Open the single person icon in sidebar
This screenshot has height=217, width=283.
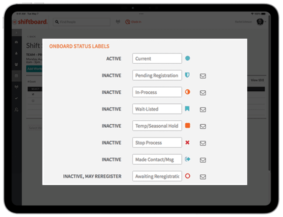[16, 53]
